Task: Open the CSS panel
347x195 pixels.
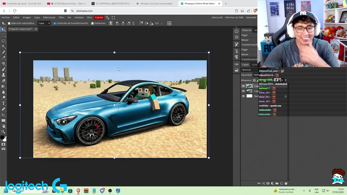Action: (x=236, y=64)
